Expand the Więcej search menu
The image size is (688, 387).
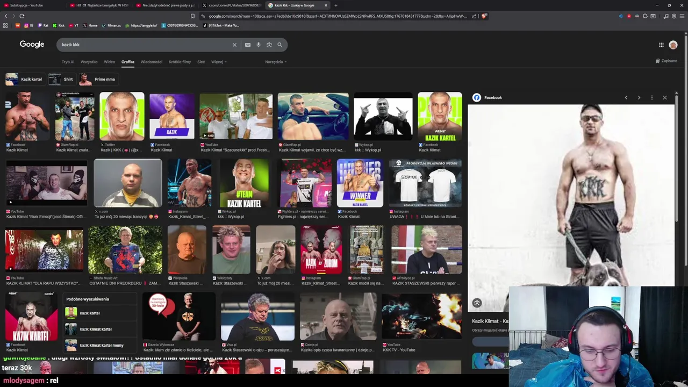219,62
